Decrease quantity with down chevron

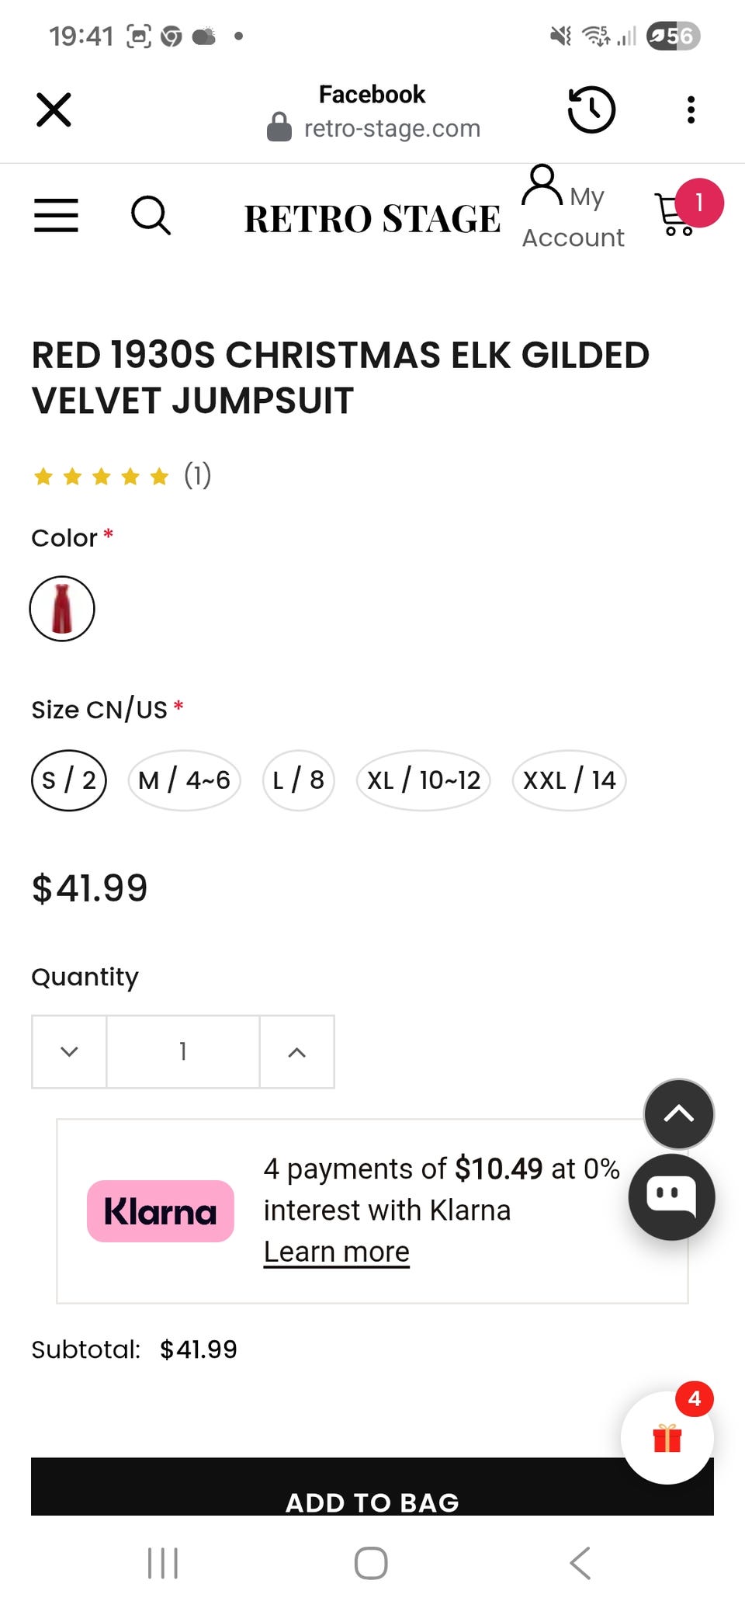tap(69, 1051)
